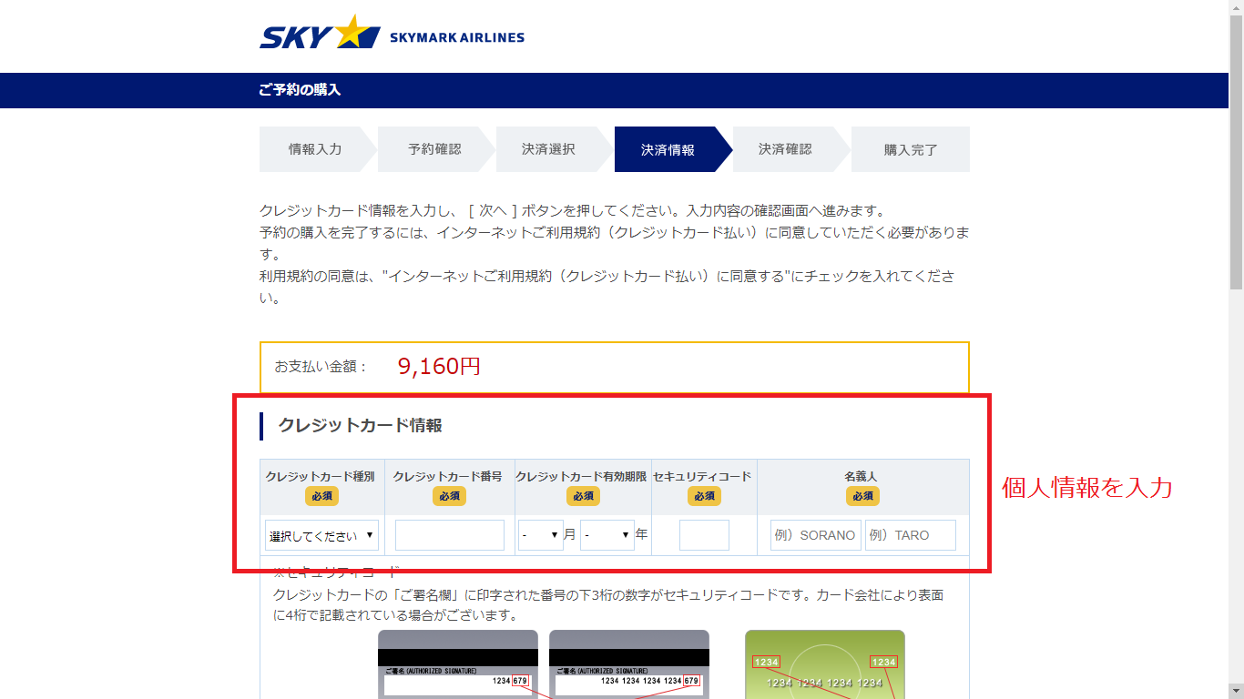1244x699 pixels.
Task: Click the 必須 badge under クレジットカード種別
Action: [x=321, y=496]
